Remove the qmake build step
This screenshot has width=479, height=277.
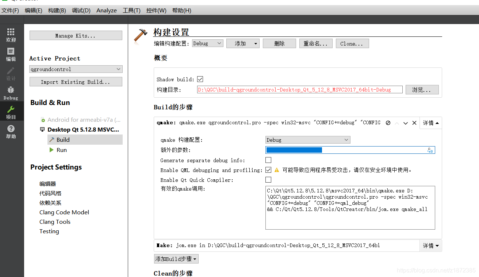tap(414, 123)
